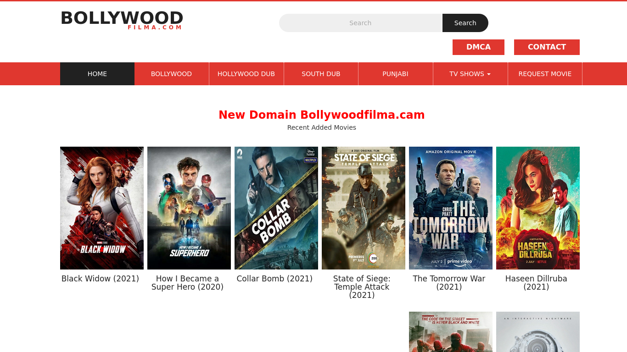Open the DMCA page button

tap(478, 47)
